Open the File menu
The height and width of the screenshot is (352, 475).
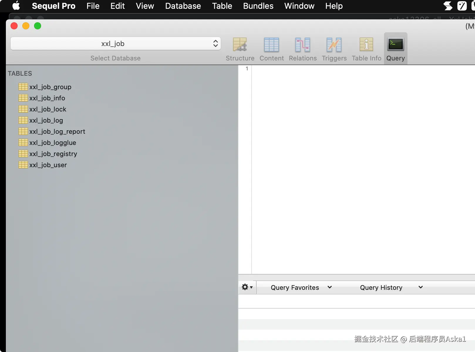(x=93, y=6)
